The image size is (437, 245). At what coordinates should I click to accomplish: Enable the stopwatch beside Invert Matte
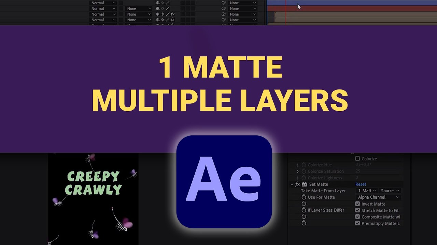pos(304,204)
